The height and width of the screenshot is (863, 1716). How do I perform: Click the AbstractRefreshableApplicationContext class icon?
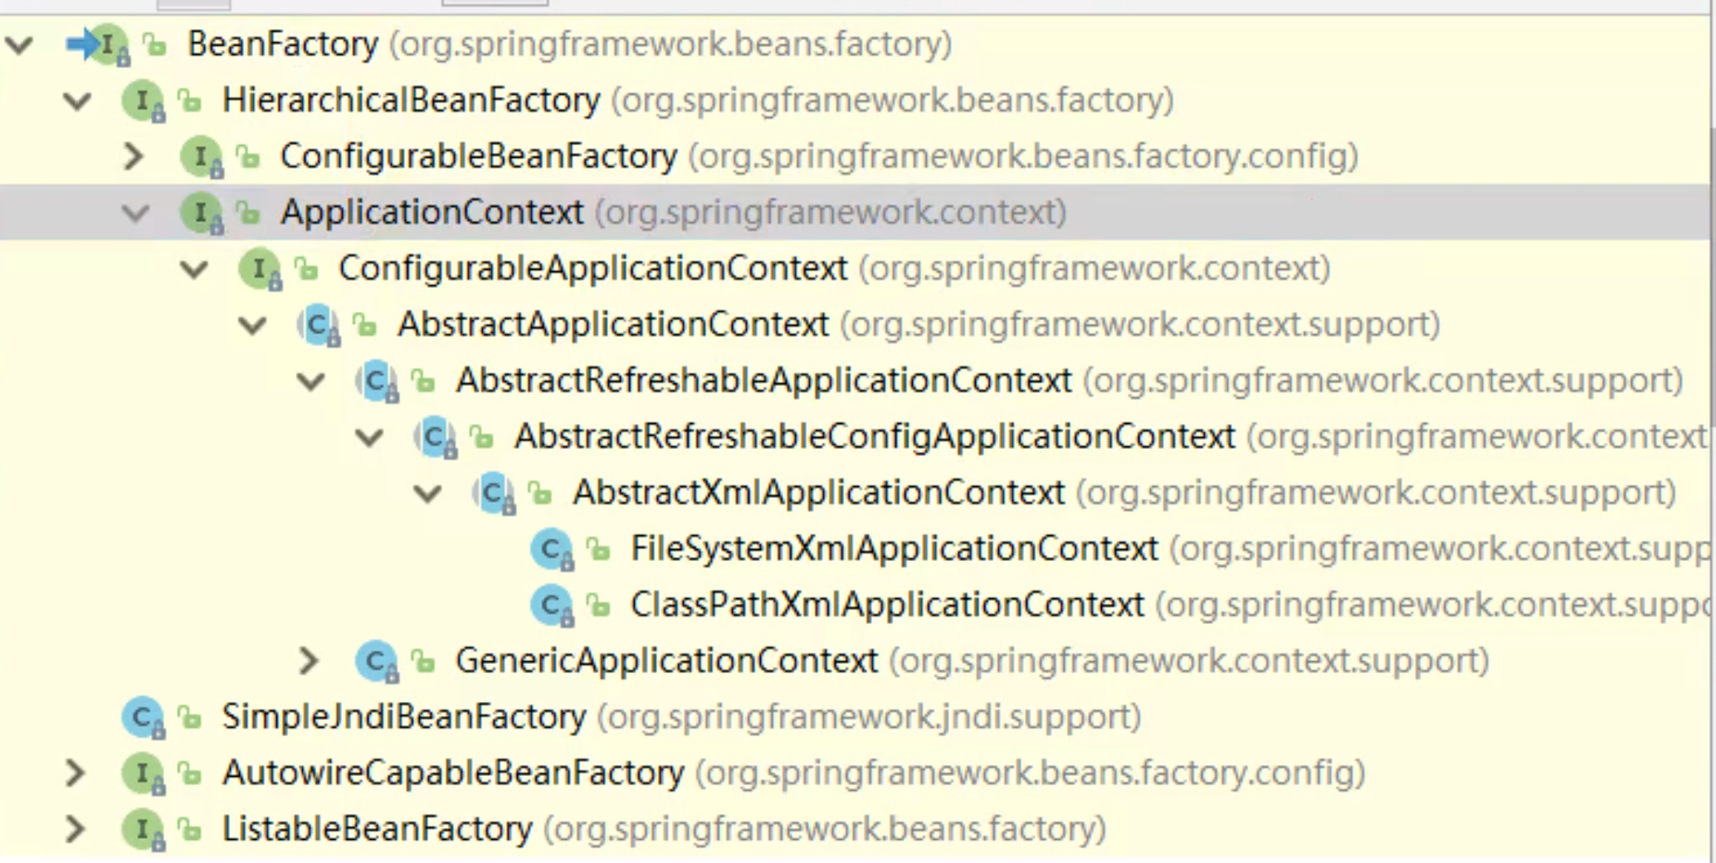(x=378, y=382)
